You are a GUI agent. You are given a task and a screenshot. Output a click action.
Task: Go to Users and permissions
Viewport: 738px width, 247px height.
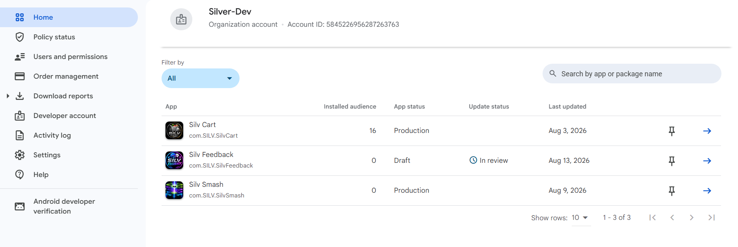tap(69, 57)
